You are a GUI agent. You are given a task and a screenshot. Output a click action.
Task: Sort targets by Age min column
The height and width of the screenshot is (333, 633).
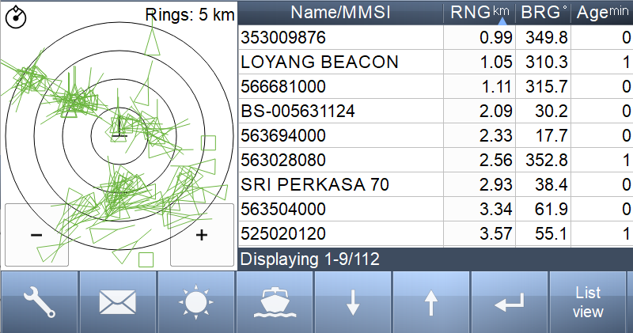[602, 13]
